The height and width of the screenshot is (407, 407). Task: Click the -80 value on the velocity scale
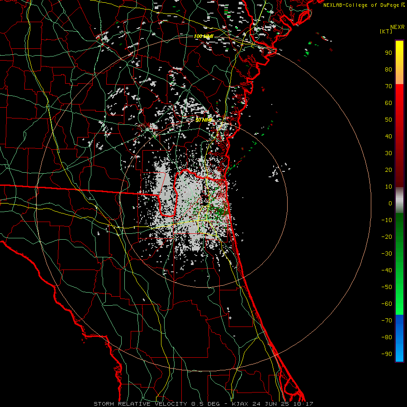387,337
